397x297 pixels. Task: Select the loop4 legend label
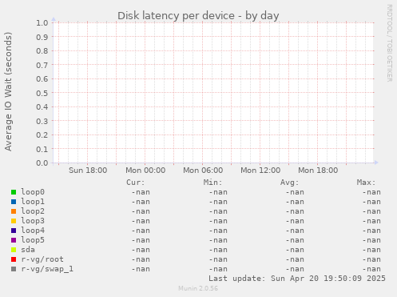tap(33, 231)
